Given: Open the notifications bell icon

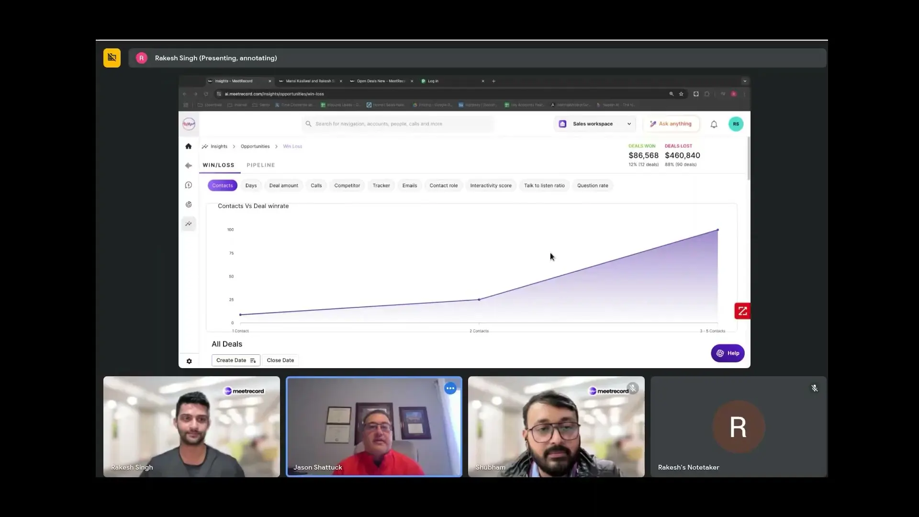Looking at the screenshot, I should pos(714,124).
